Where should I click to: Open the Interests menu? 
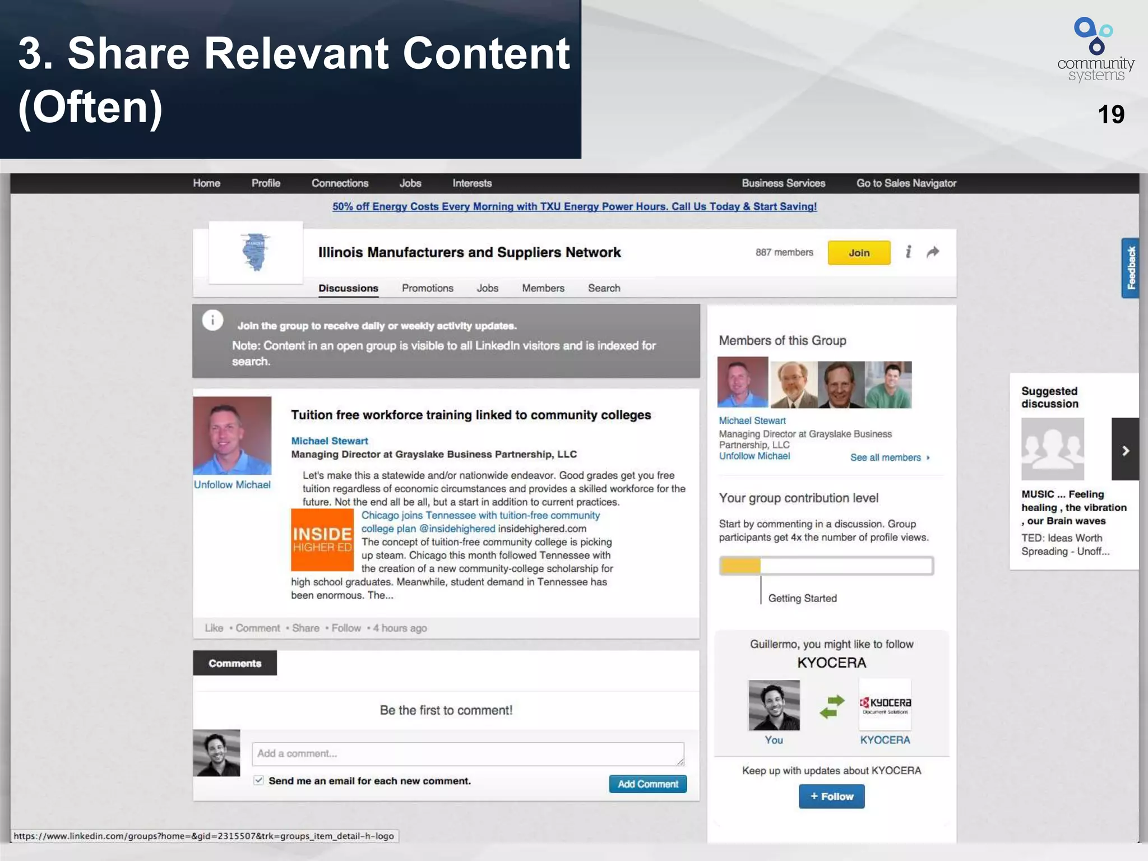(472, 183)
